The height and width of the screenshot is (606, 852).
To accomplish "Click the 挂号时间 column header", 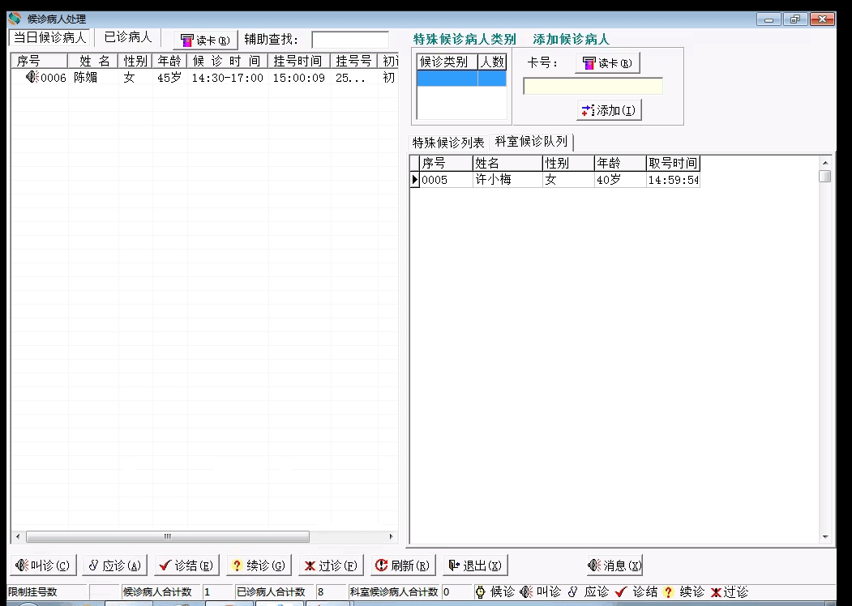I will point(299,61).
